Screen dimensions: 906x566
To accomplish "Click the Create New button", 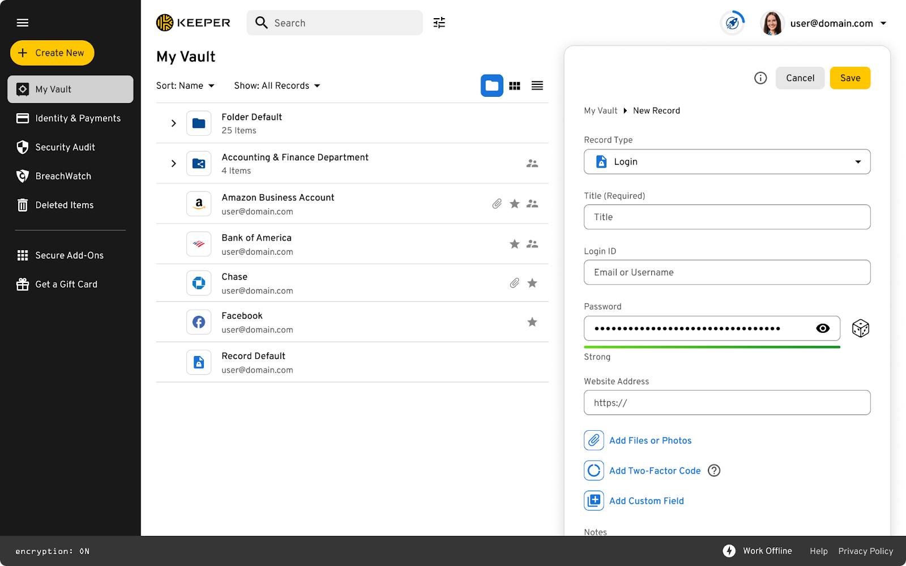I will click(52, 53).
